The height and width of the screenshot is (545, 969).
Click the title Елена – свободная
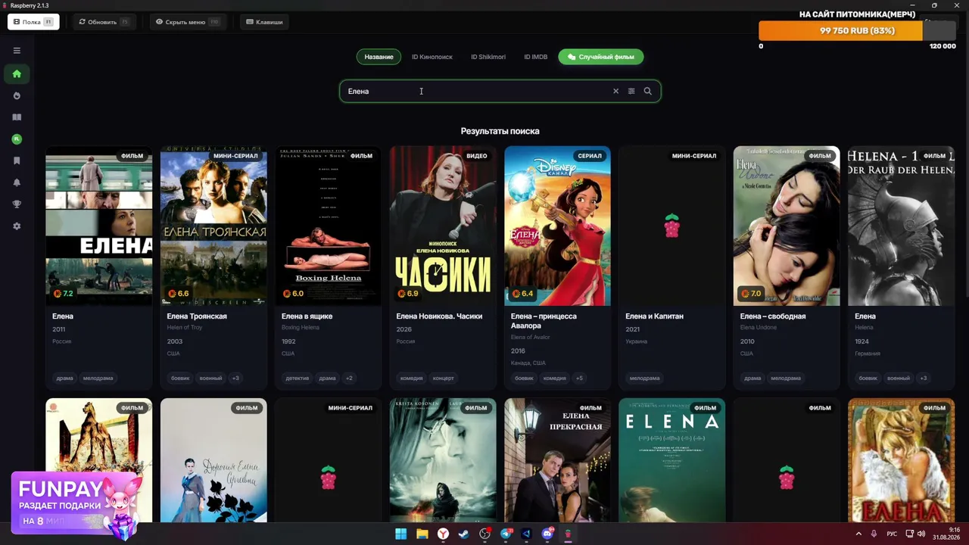[x=772, y=316]
